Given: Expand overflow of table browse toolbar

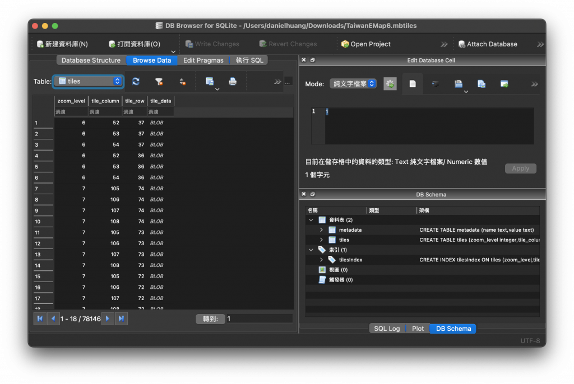Looking at the screenshot, I should tap(277, 82).
